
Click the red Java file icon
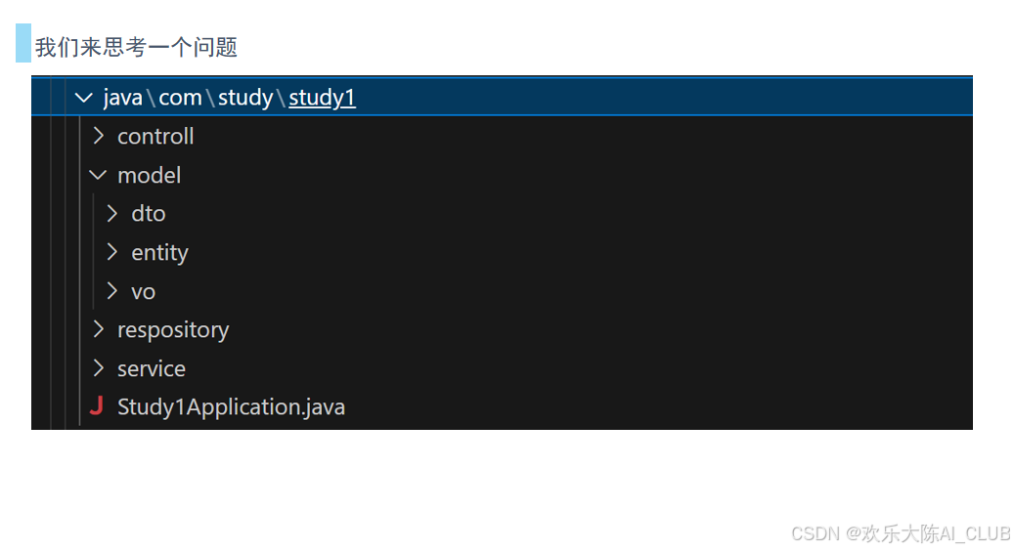click(97, 406)
